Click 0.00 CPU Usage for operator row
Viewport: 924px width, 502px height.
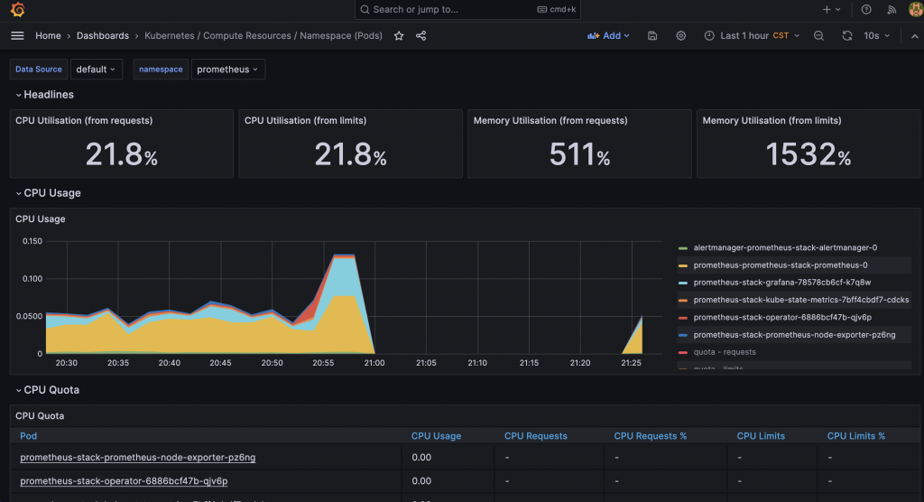[421, 480]
